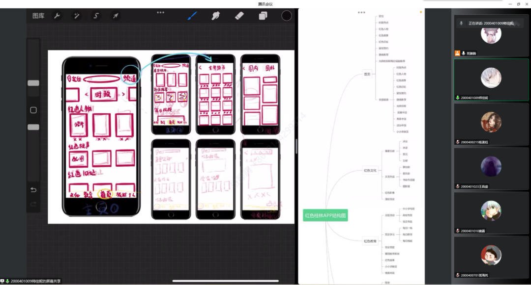
Task: Open the three-dot menu above the mind map
Action: coord(361,12)
